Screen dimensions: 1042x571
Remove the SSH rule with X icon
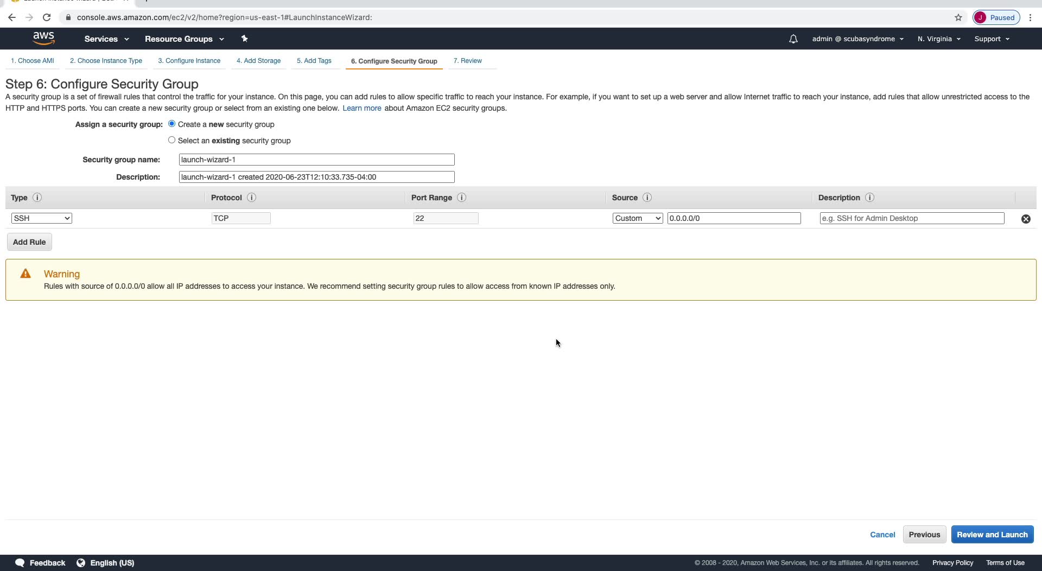1026,219
